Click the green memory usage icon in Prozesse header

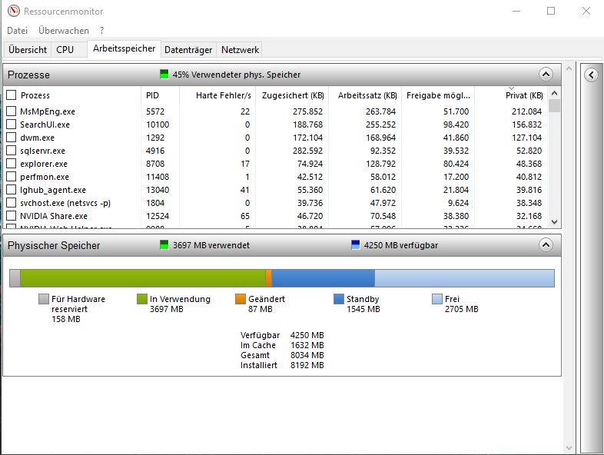[164, 74]
